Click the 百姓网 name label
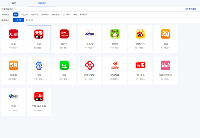200x138 pixels. (89, 44)
